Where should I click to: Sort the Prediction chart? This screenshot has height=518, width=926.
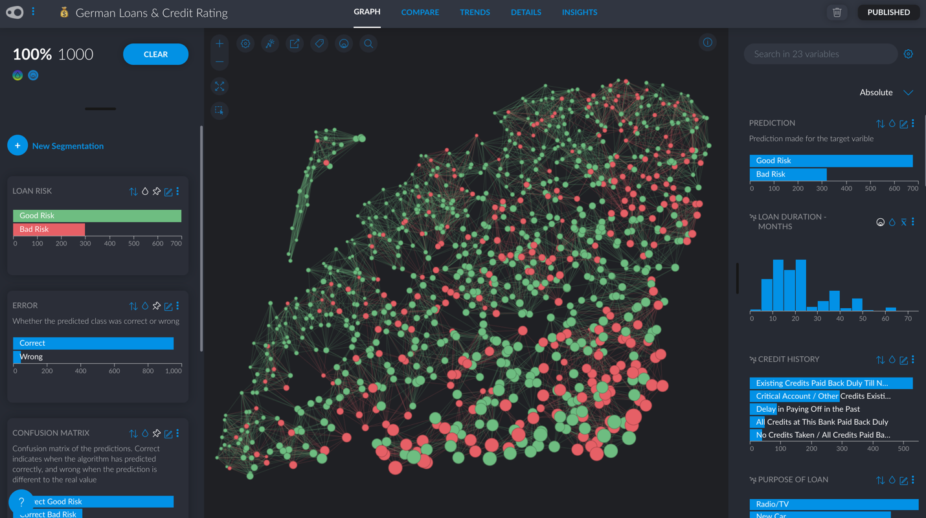point(880,124)
